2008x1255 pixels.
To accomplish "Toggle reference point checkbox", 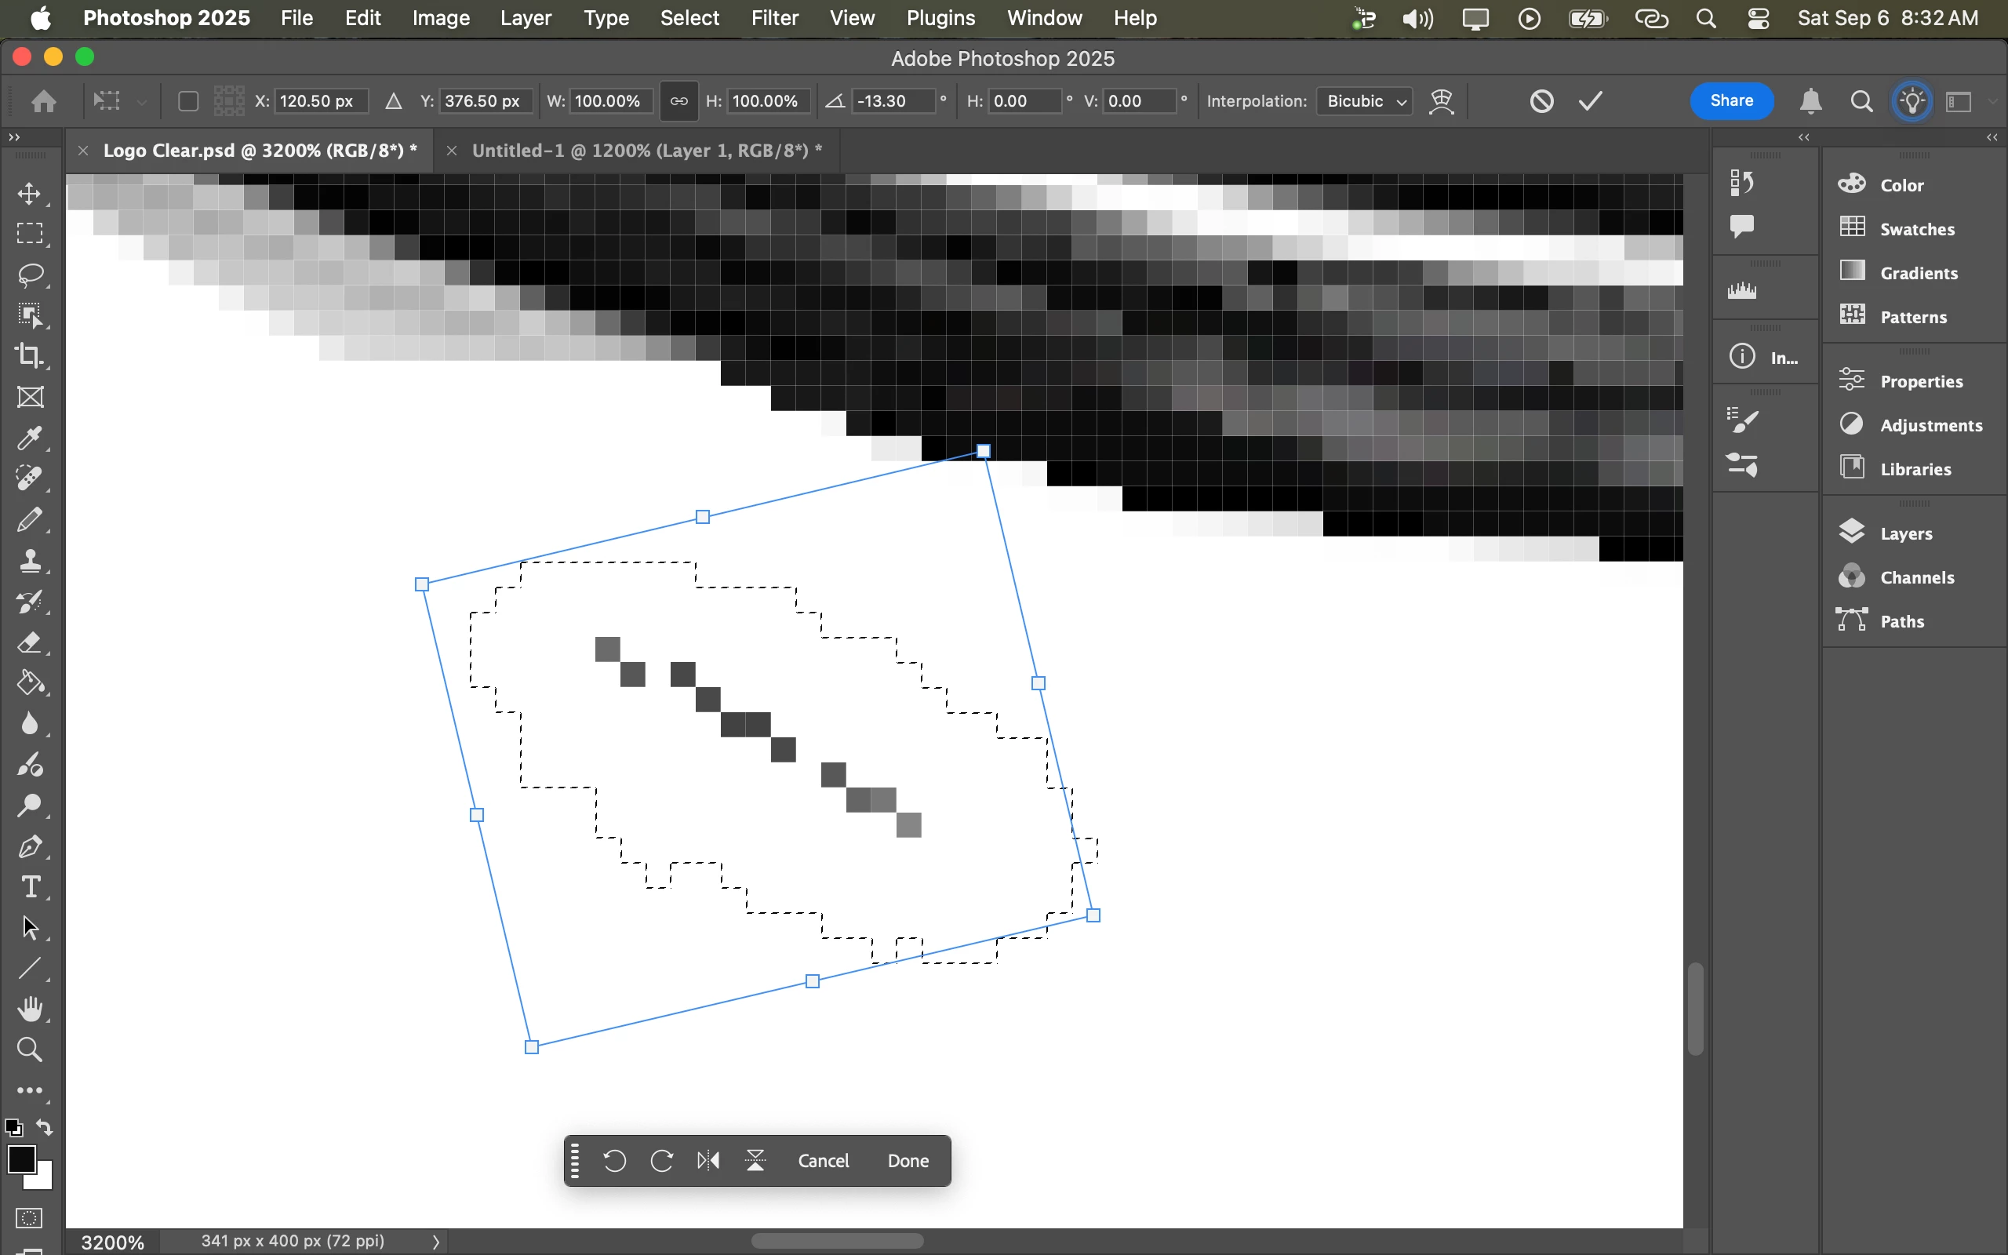I will point(188,101).
